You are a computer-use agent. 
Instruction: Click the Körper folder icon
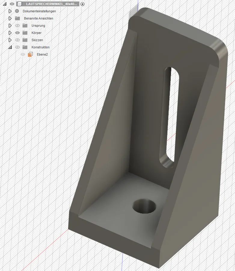25,33
